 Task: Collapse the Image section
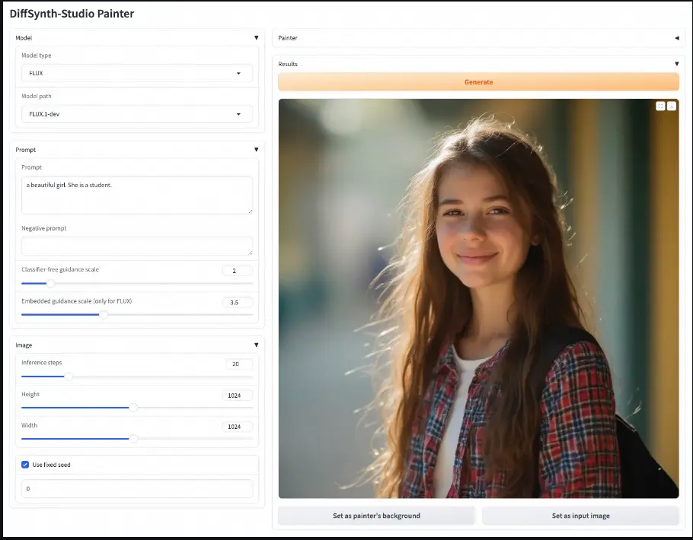pos(256,345)
